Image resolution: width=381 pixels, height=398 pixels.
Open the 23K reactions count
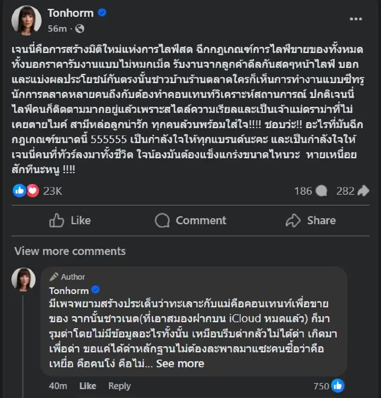tap(53, 191)
